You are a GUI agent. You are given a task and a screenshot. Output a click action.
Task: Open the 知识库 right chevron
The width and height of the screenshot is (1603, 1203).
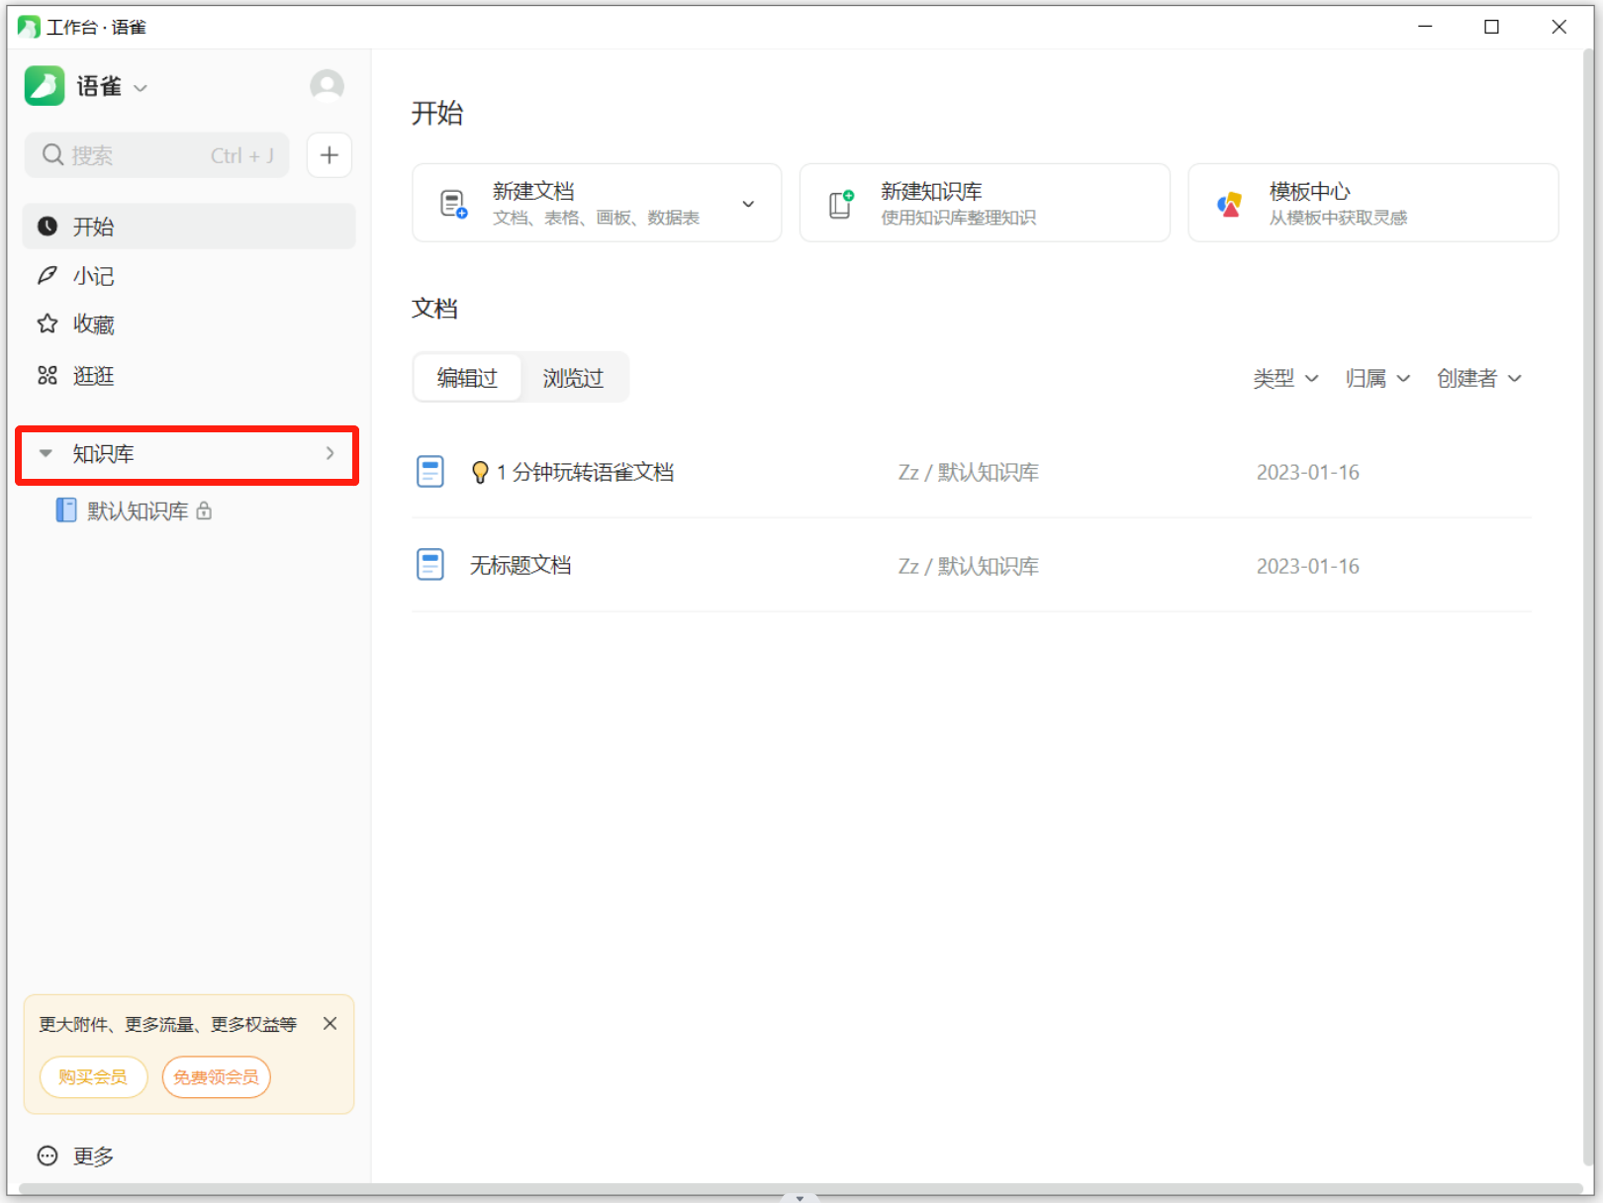point(330,453)
